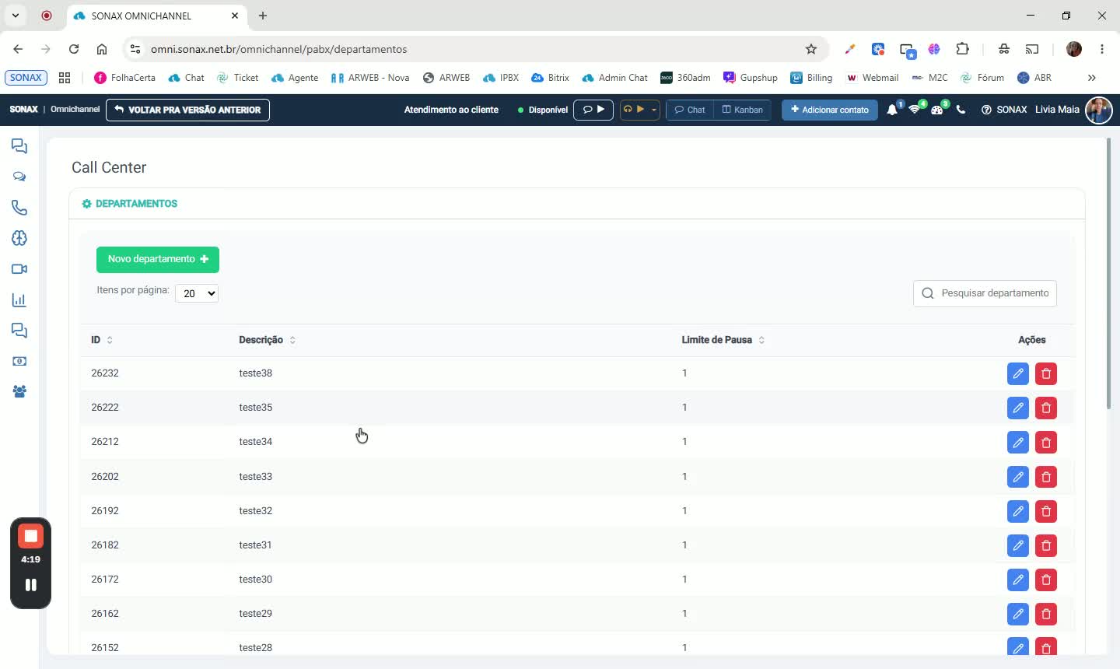Click Voltar pra versão anterior button
The width and height of the screenshot is (1120, 669).
(x=187, y=110)
